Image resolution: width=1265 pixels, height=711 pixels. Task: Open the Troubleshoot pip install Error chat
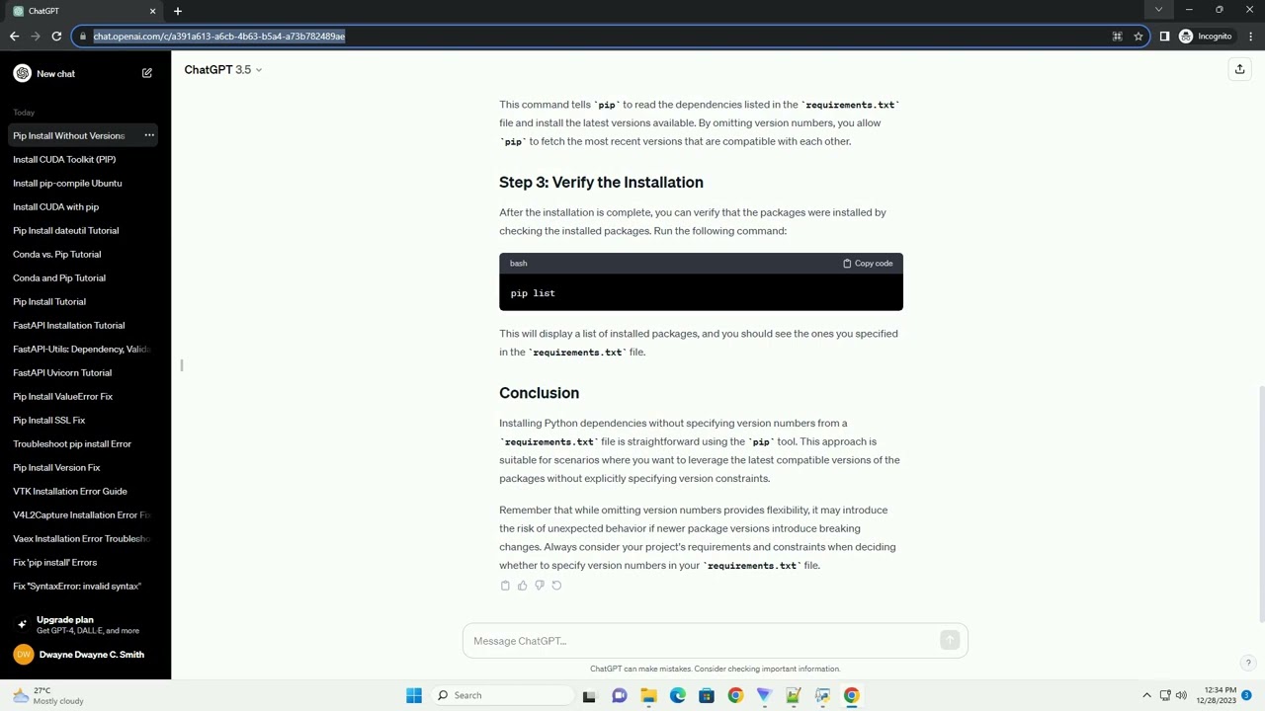point(72,443)
